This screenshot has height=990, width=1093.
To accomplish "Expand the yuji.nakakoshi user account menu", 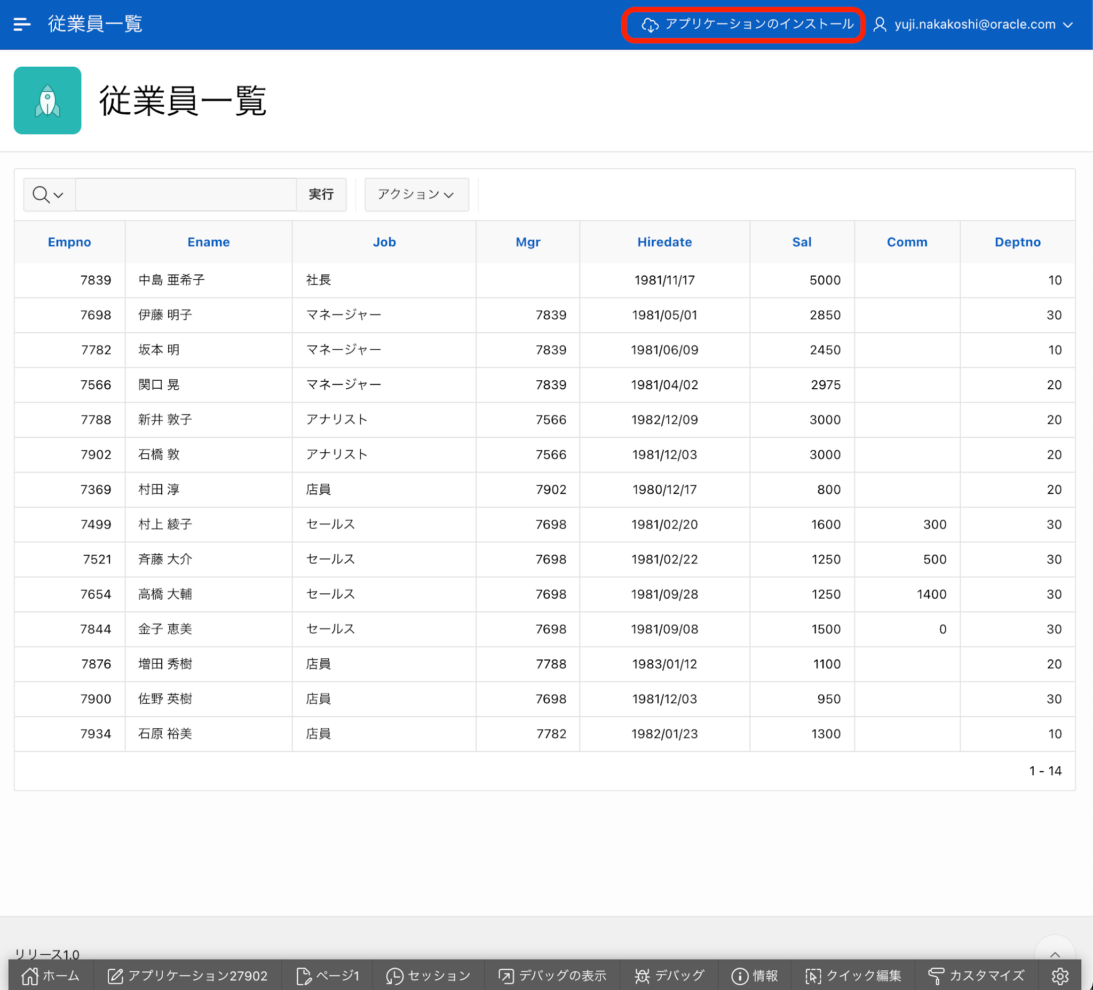I will 974,25.
